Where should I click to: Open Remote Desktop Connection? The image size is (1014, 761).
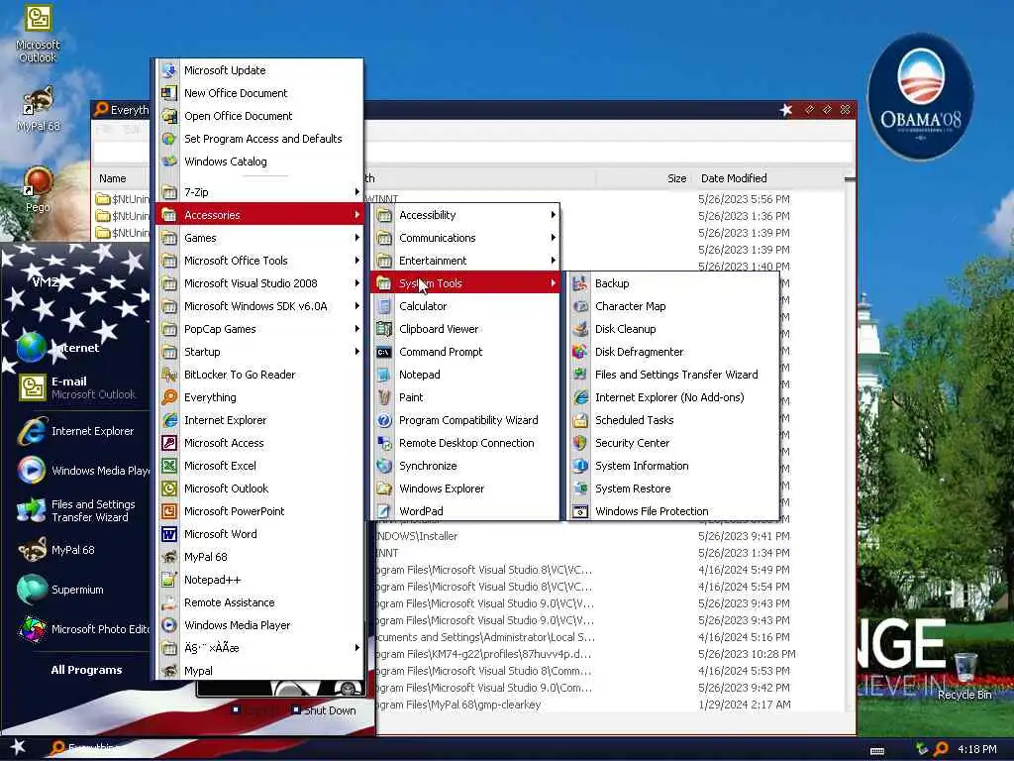[465, 443]
